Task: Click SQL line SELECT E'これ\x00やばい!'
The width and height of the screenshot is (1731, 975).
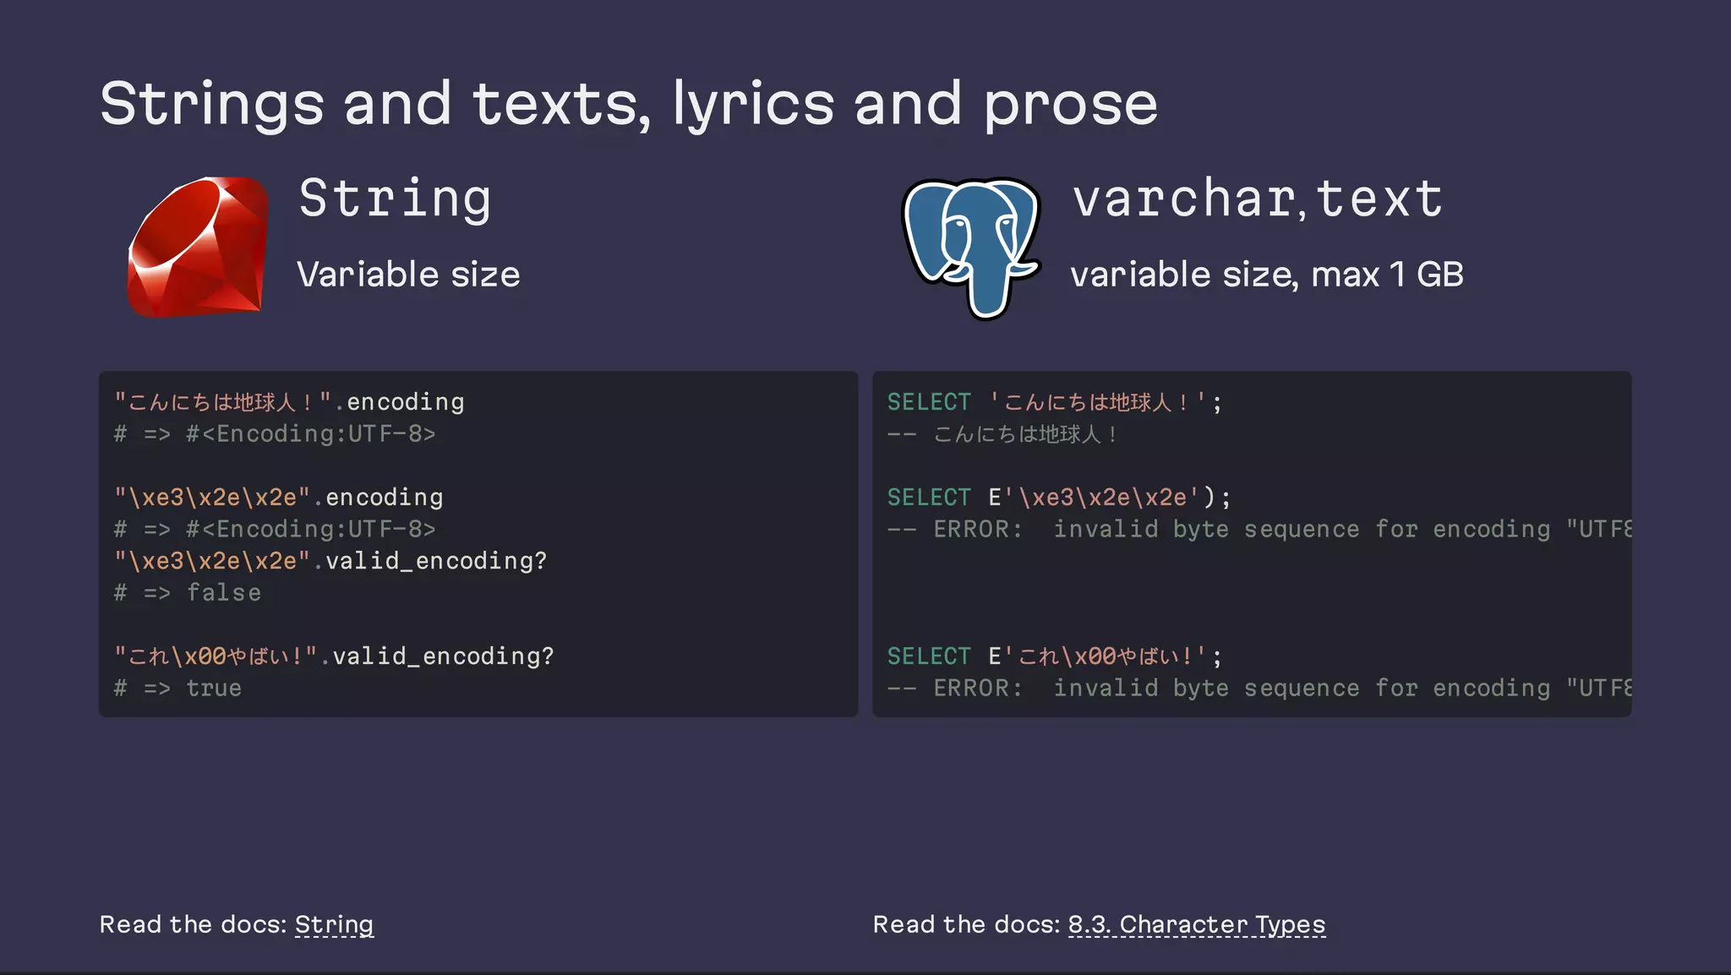Action: (1055, 656)
